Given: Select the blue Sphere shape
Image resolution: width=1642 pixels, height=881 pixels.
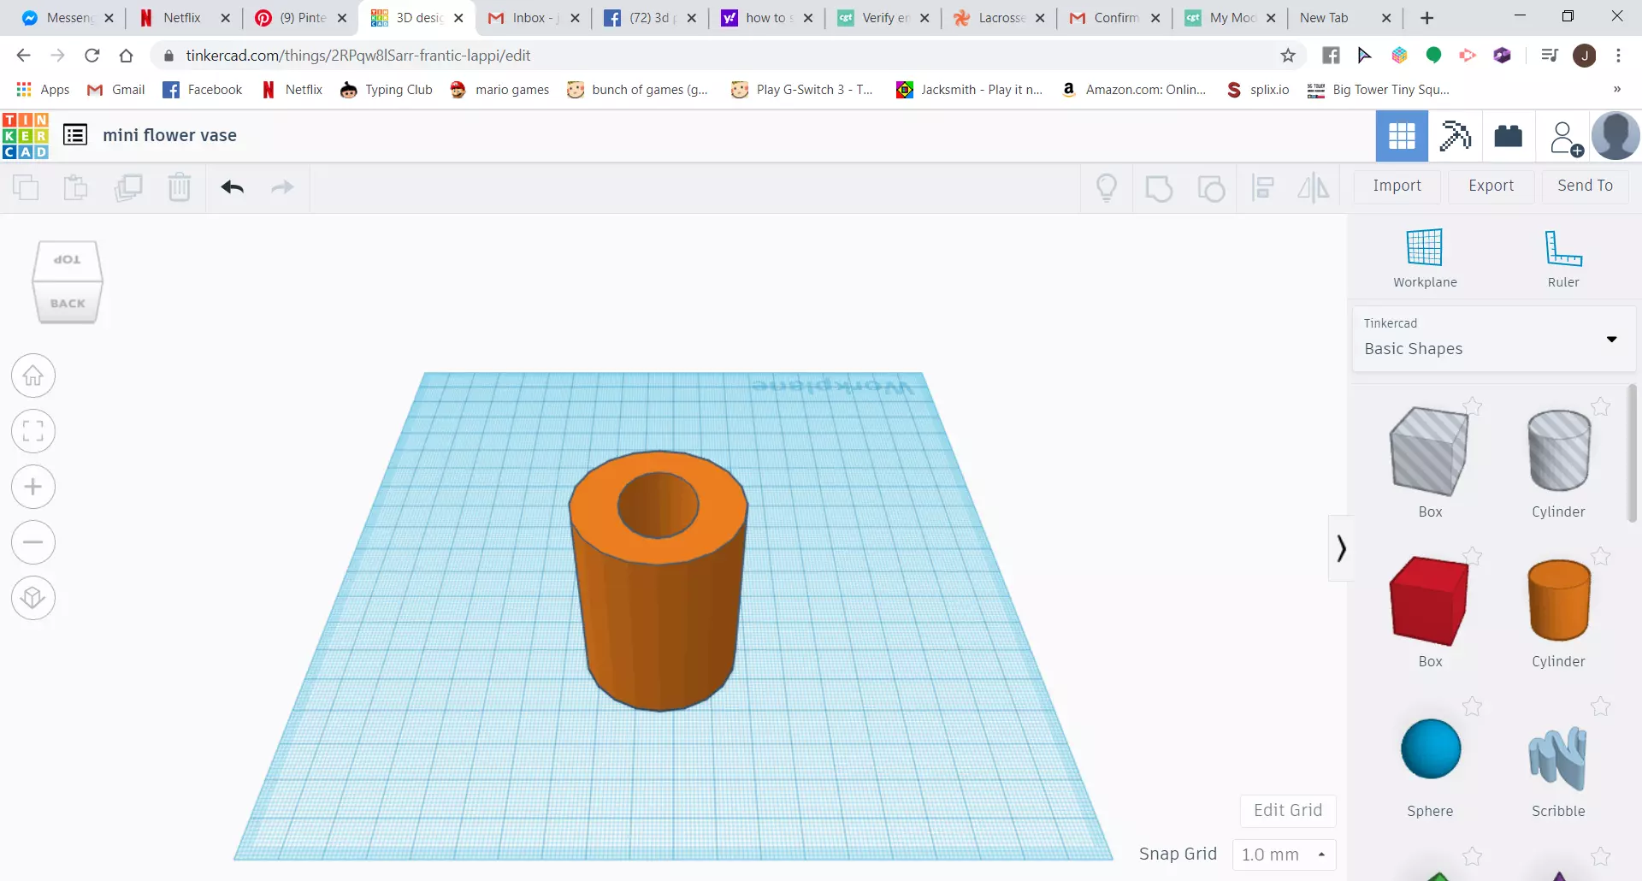Looking at the screenshot, I should pos(1431,749).
